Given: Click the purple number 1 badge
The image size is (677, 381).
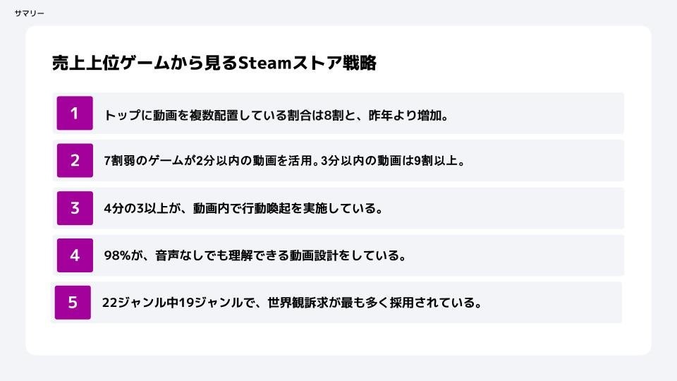Looking at the screenshot, I should (75, 113).
